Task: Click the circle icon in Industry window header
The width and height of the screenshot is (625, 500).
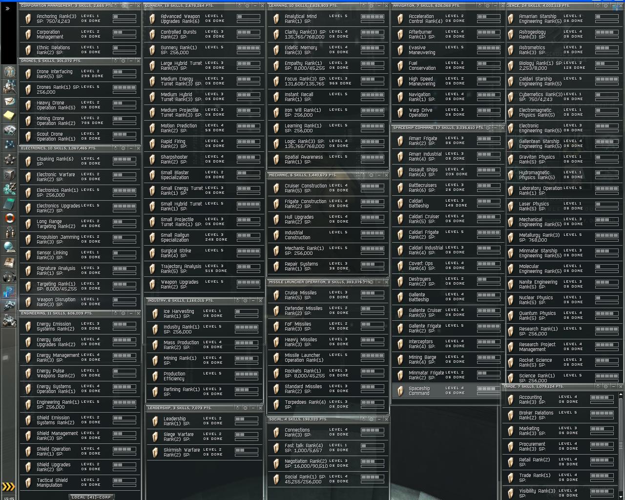Action: [x=245, y=301]
